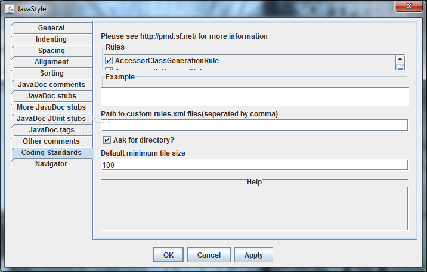
Task: Click the AccessorClassGenerationRule rule name
Action: [166, 61]
